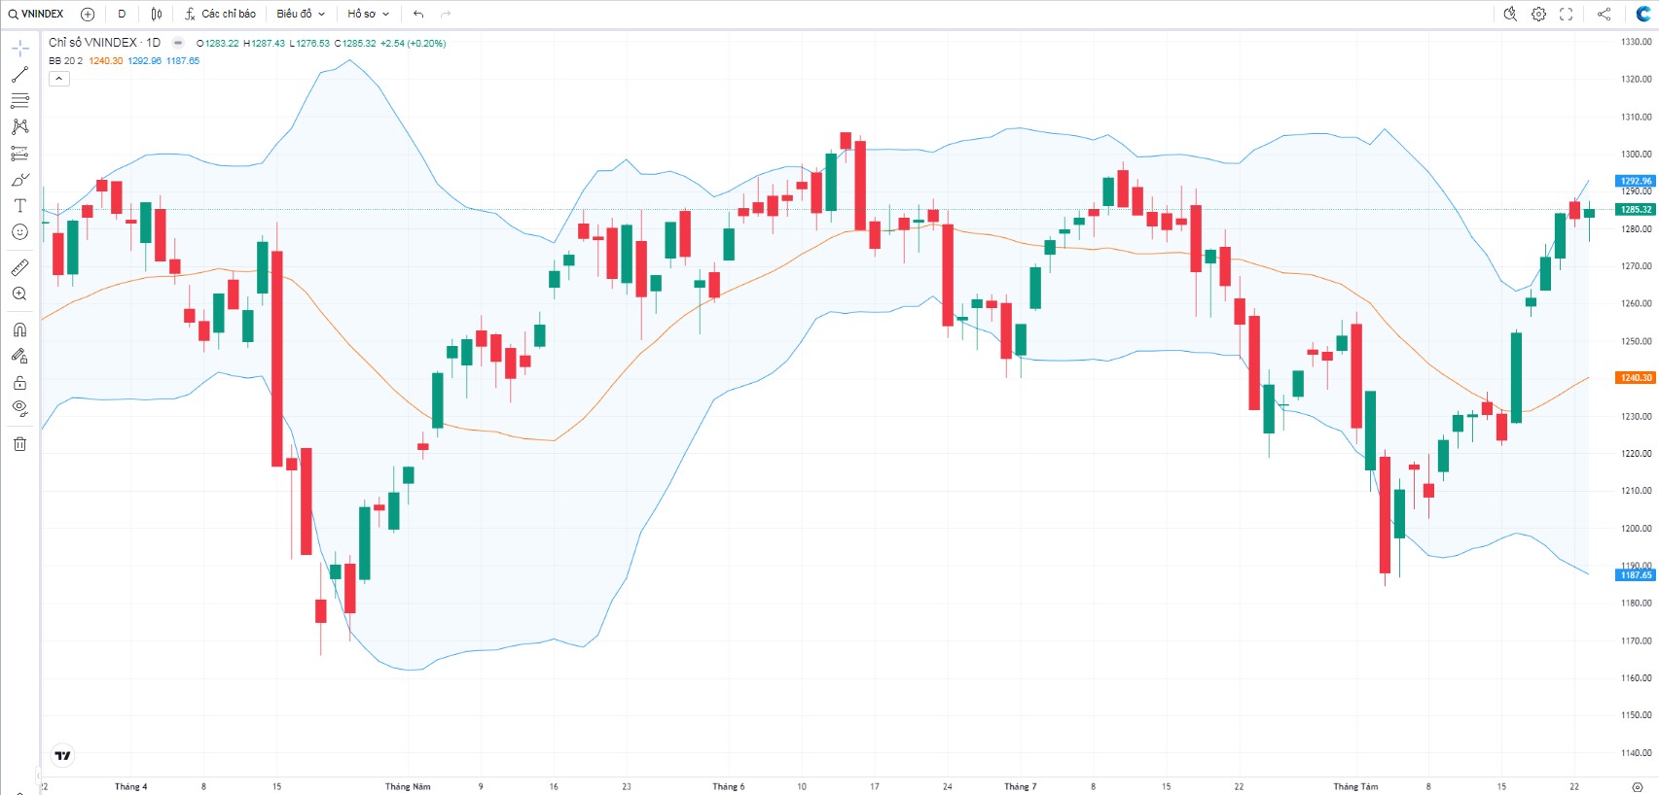Click the dash status icon beside the title
The width and height of the screenshot is (1659, 795).
178,43
